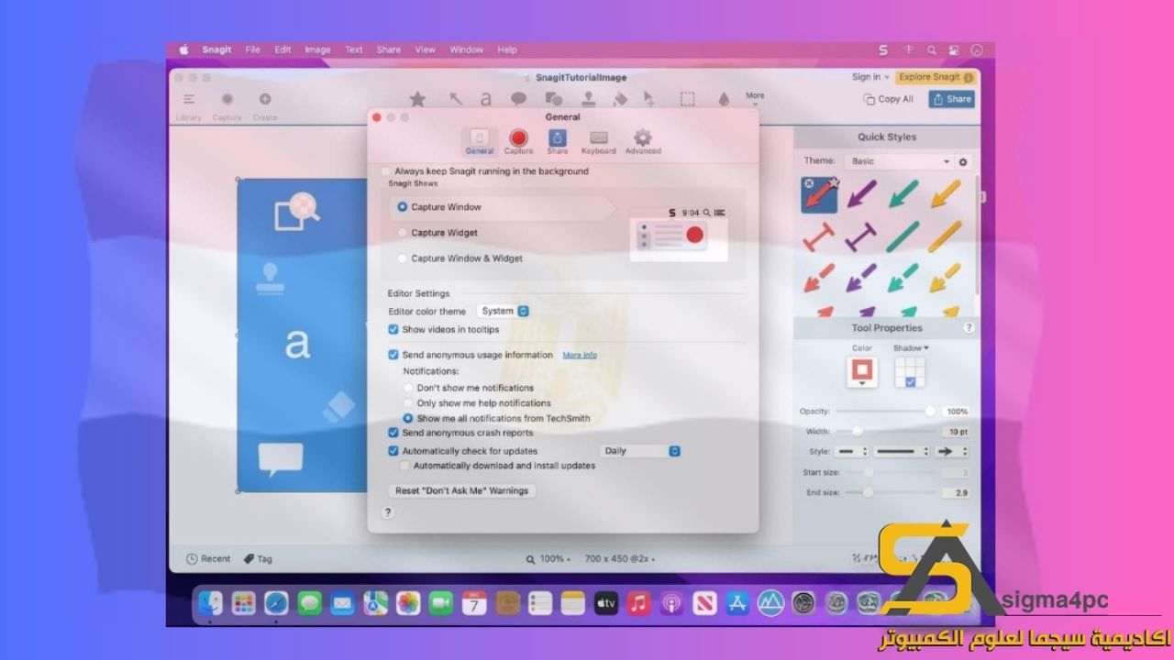Open the arrow end style dropdown
Screen dimensions: 1174x660
click(x=952, y=452)
